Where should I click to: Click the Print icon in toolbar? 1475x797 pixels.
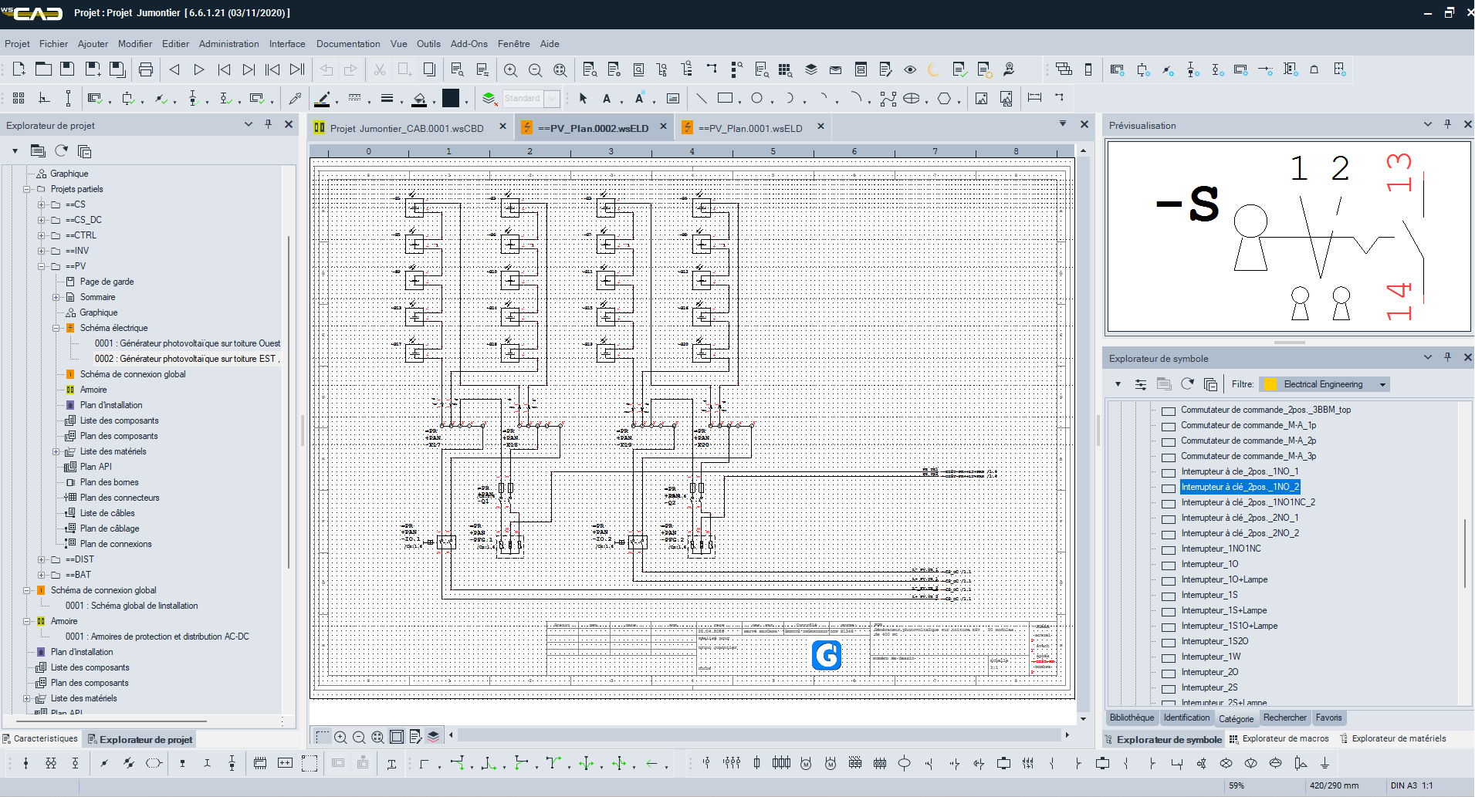click(146, 69)
